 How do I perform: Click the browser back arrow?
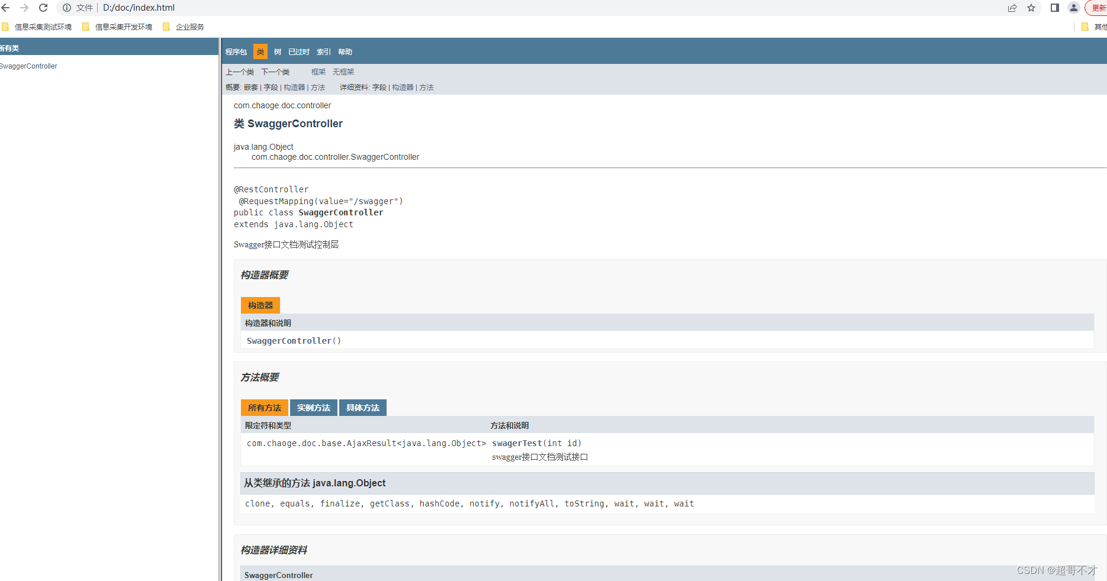click(x=5, y=8)
